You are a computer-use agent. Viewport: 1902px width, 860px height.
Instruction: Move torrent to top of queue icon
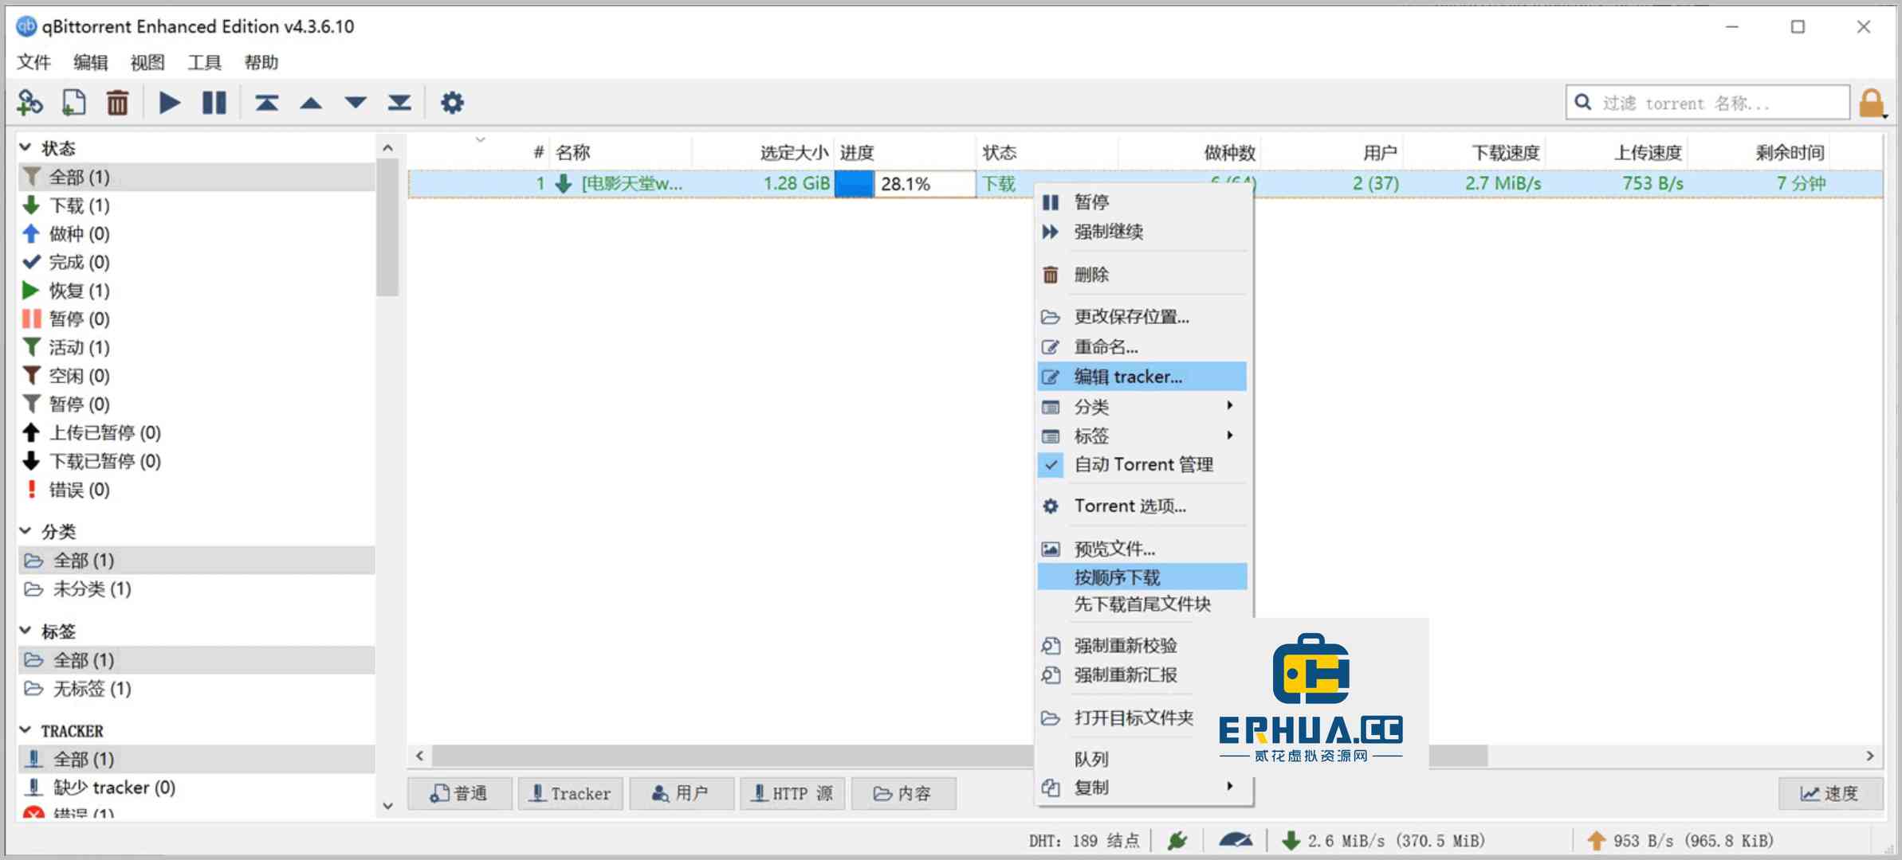[267, 102]
